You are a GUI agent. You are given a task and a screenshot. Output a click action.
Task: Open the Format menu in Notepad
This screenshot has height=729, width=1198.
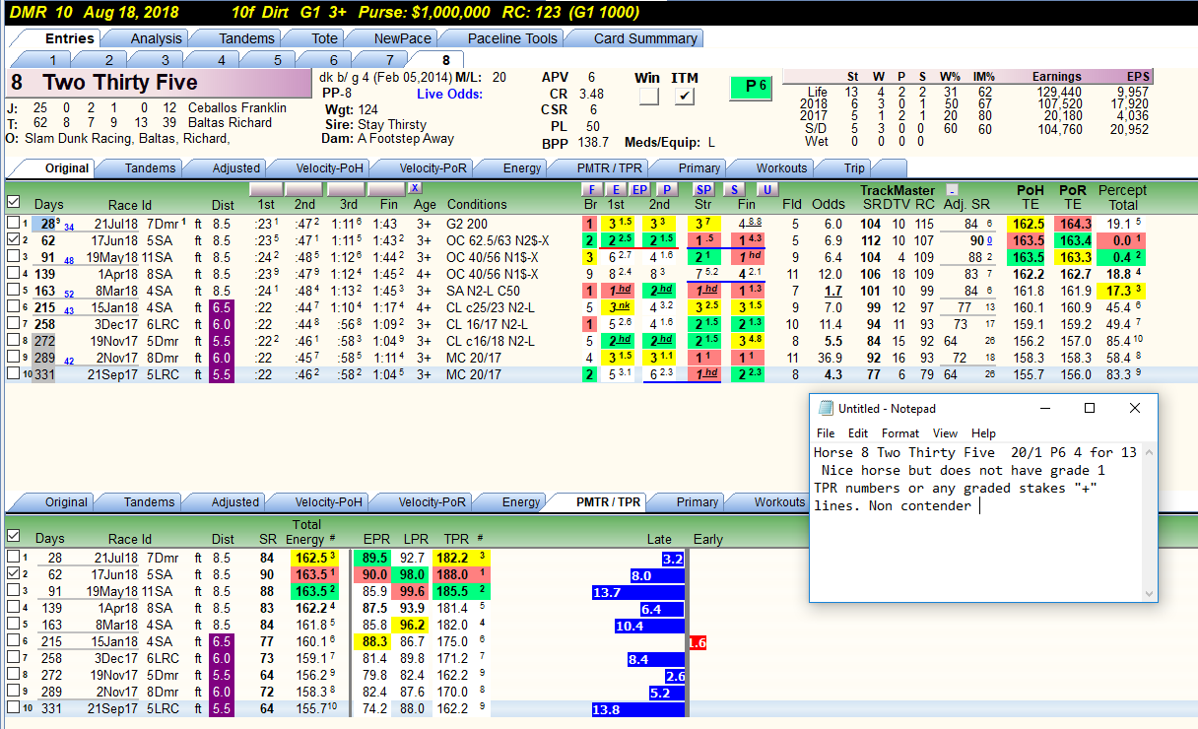click(x=900, y=433)
